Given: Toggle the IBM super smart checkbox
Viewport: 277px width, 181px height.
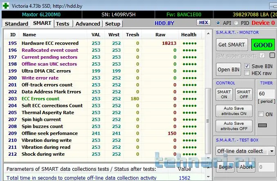Looking at the screenshot, I should [262, 55].
